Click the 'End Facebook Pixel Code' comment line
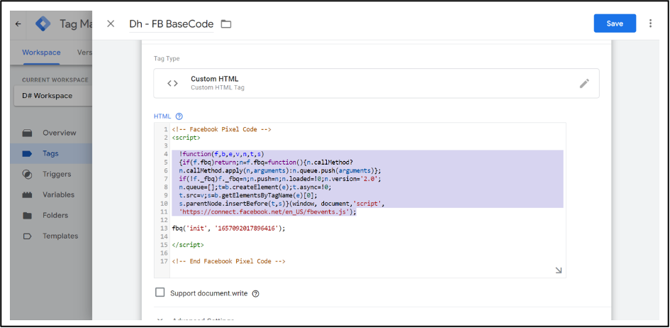The height and width of the screenshot is (328, 670). 228,261
